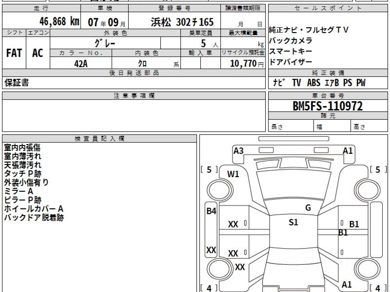
Task: Click the A3 mark on the car diagram
Action: tap(239, 151)
